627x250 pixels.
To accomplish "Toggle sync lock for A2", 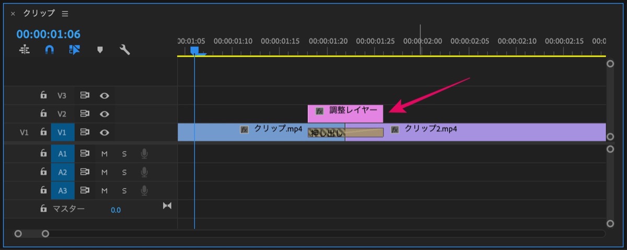I will pyautogui.click(x=85, y=172).
